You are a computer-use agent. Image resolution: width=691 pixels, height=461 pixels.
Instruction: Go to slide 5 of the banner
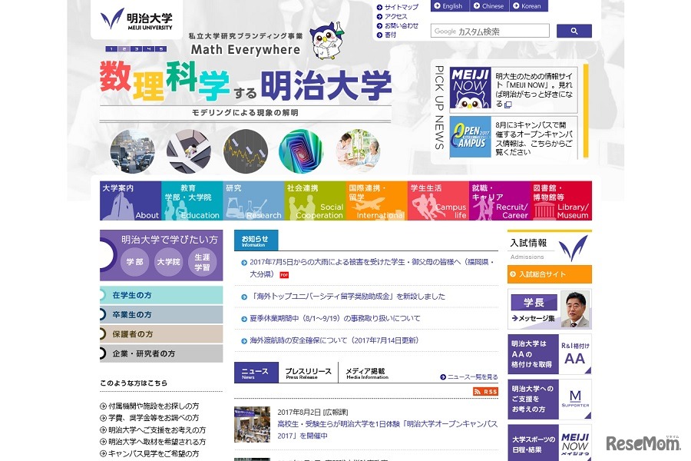point(161,49)
